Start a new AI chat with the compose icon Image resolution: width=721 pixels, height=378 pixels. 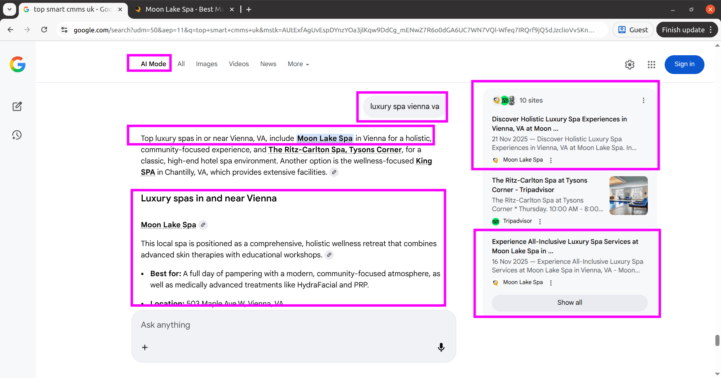[17, 106]
